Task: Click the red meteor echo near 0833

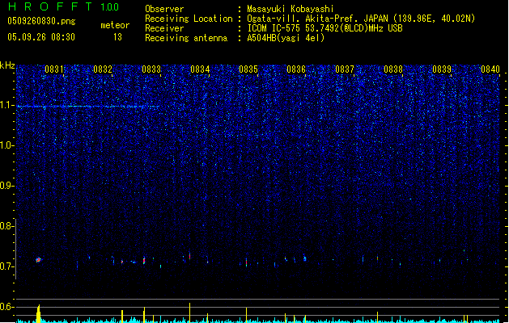Action: click(144, 260)
